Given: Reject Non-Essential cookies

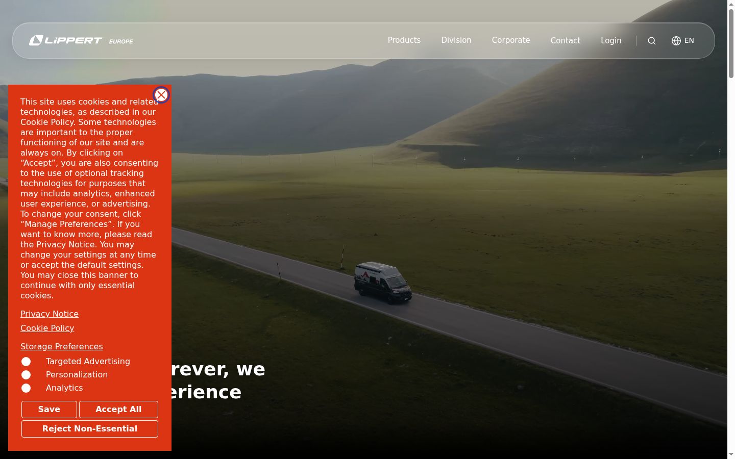Looking at the screenshot, I should pos(90,429).
